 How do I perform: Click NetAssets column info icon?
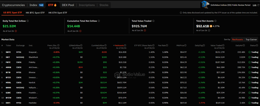125,45
